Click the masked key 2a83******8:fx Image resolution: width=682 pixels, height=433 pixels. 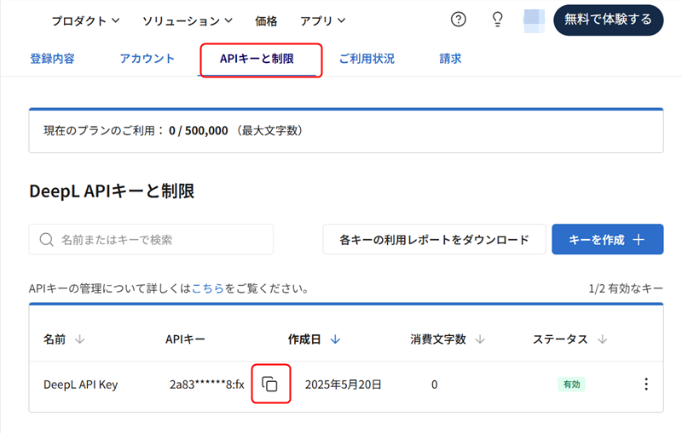tap(207, 385)
